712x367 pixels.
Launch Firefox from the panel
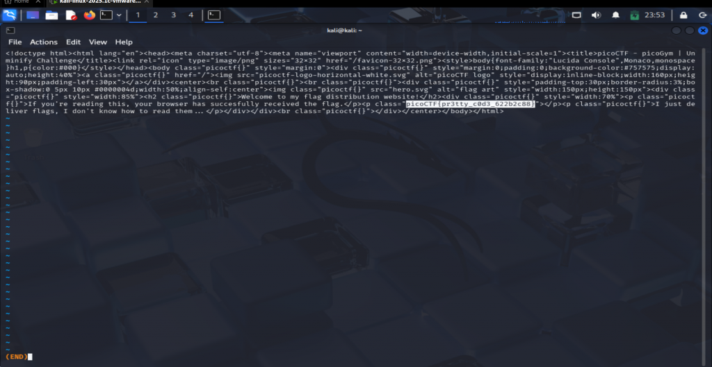(x=90, y=15)
